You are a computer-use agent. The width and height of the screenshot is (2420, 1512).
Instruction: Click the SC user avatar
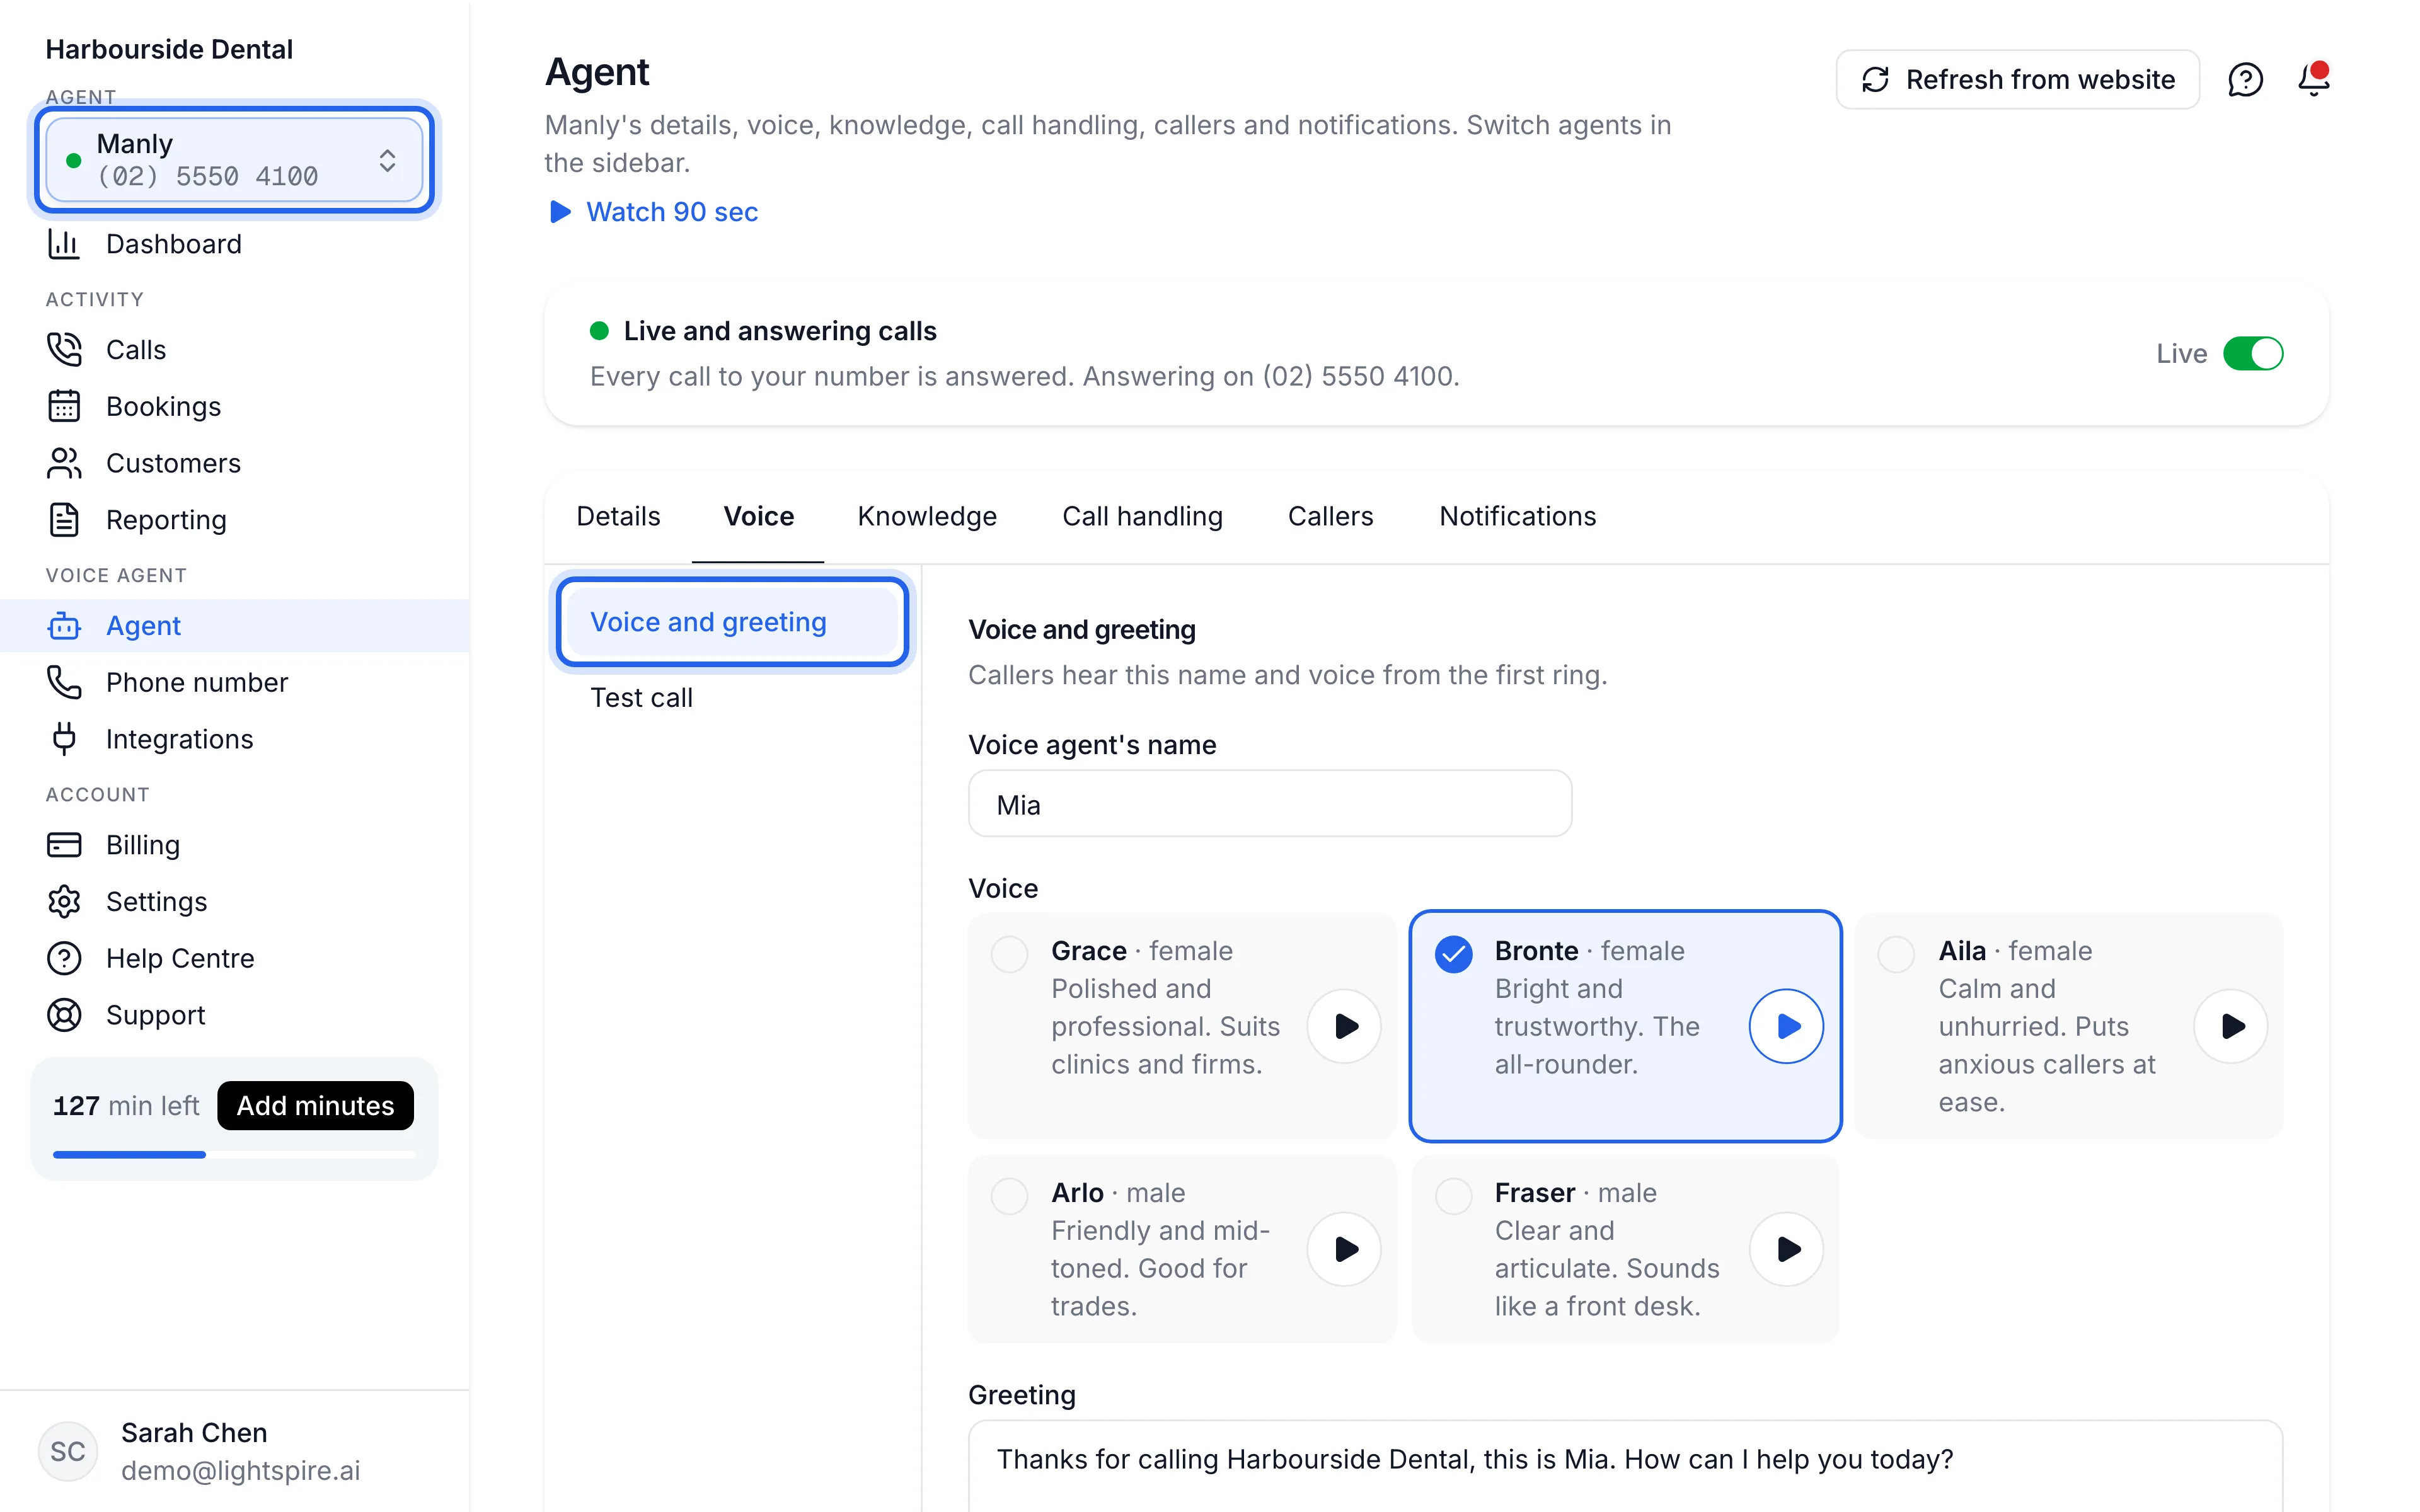[68, 1451]
